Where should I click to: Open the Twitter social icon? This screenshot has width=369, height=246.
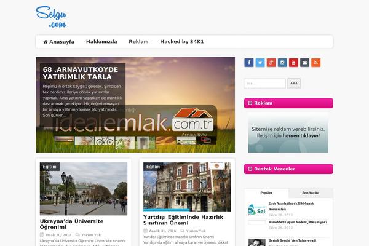pyautogui.click(x=260, y=63)
